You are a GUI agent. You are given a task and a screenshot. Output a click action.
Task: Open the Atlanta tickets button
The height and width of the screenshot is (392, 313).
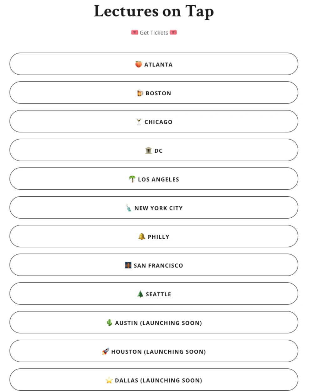(x=154, y=64)
